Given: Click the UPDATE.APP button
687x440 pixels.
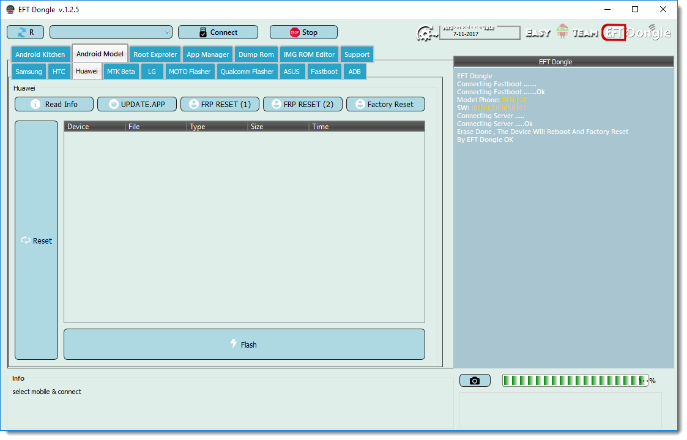Looking at the screenshot, I should (x=136, y=104).
